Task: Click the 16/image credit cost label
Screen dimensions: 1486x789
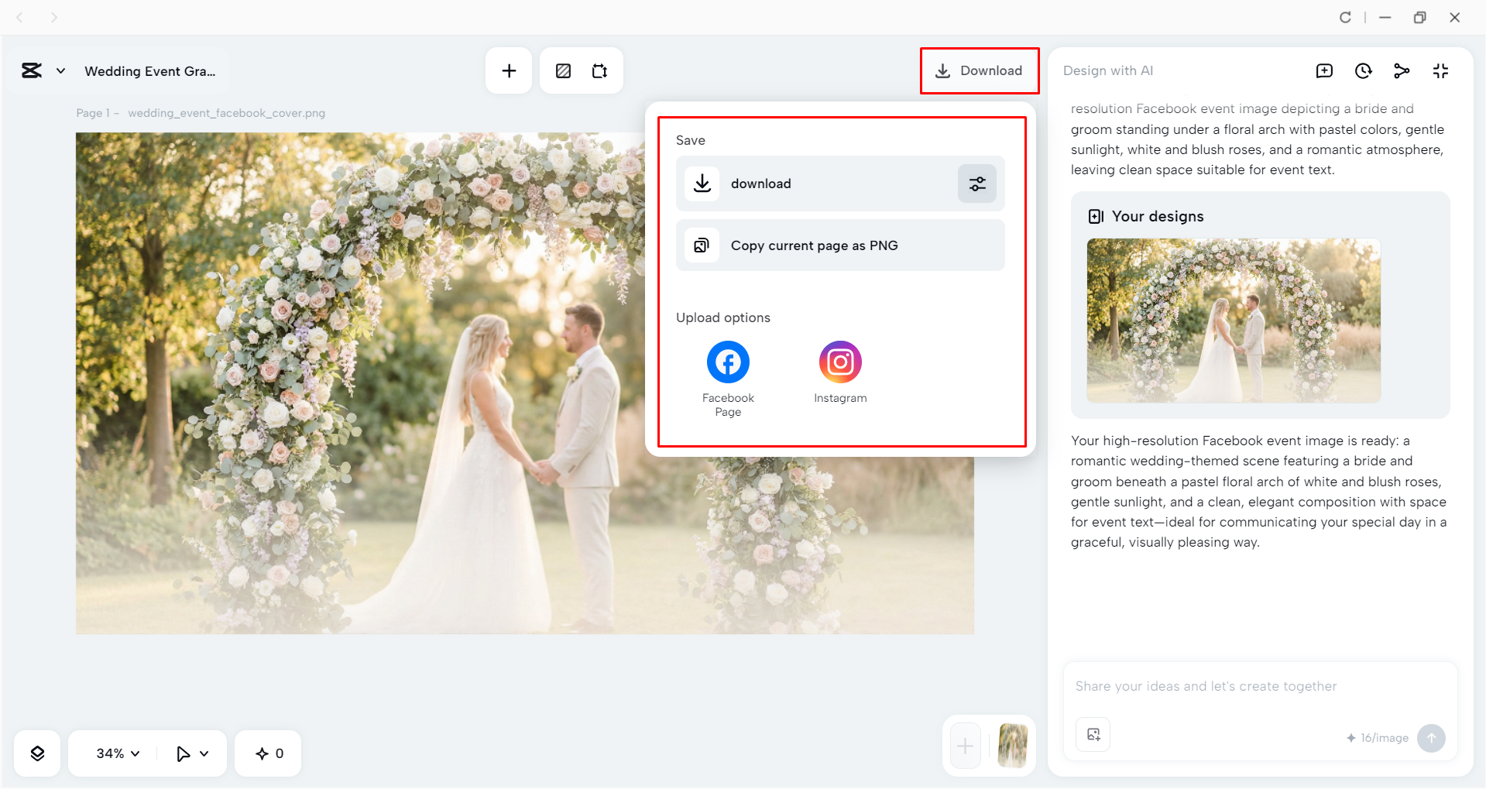Action: 1378,738
